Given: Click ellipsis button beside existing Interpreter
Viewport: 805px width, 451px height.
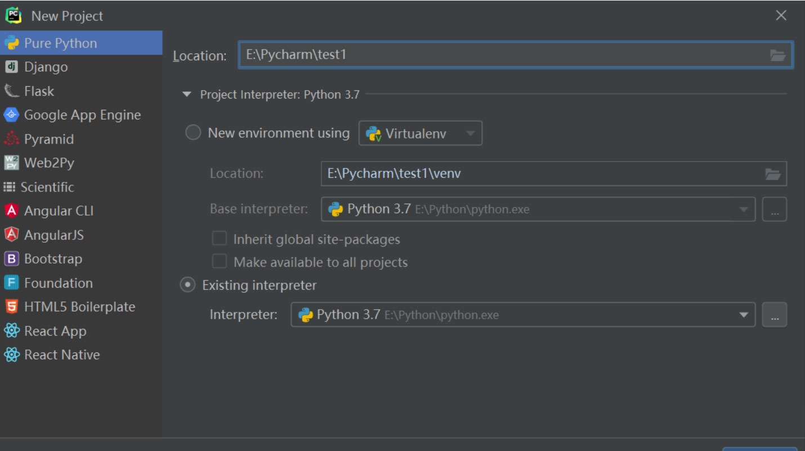Looking at the screenshot, I should coord(775,315).
